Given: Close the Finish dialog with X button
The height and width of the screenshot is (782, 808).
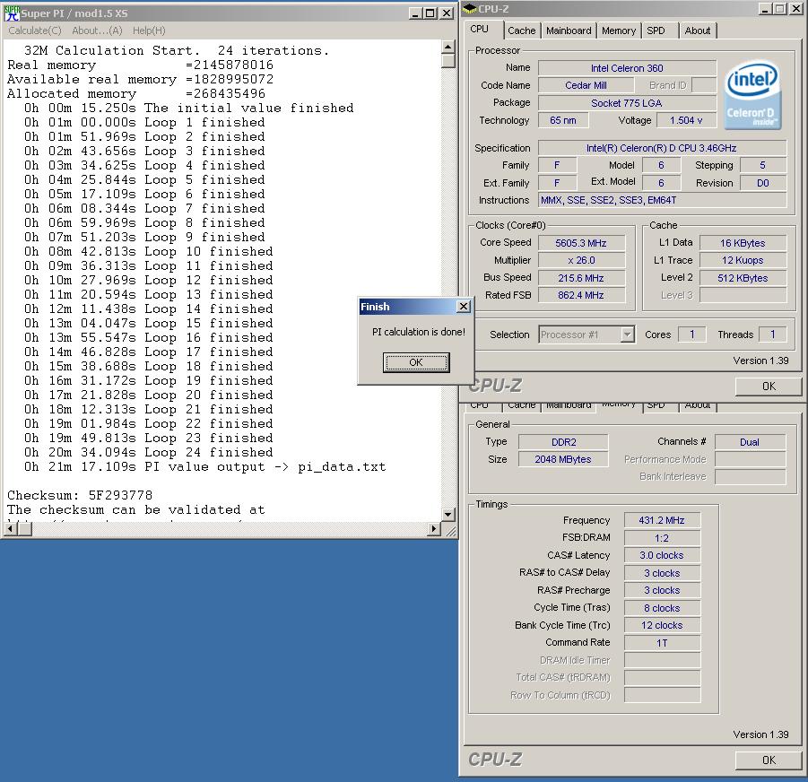Looking at the screenshot, I should 464,307.
